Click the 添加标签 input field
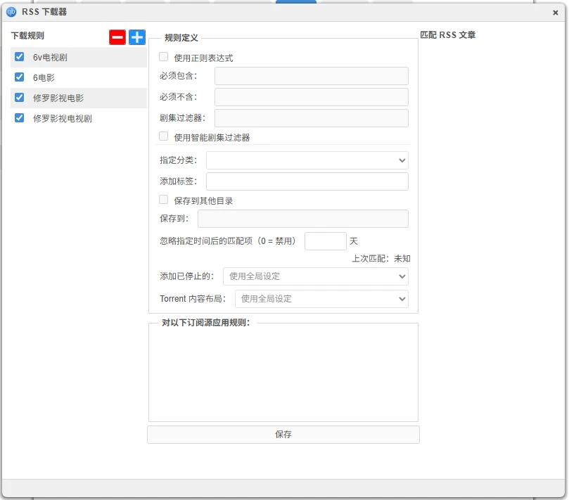Screen dimensions: 569x500 [x=307, y=181]
